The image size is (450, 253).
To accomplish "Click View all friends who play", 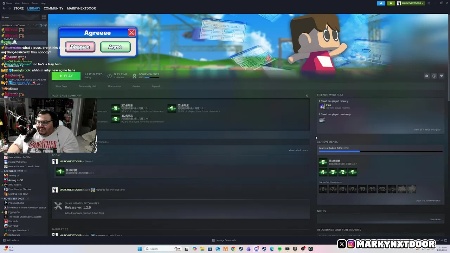I will click(x=427, y=130).
